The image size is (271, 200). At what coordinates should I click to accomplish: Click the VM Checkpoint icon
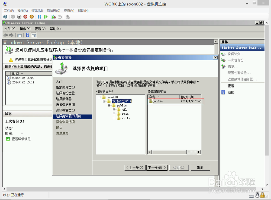click(x=54, y=17)
